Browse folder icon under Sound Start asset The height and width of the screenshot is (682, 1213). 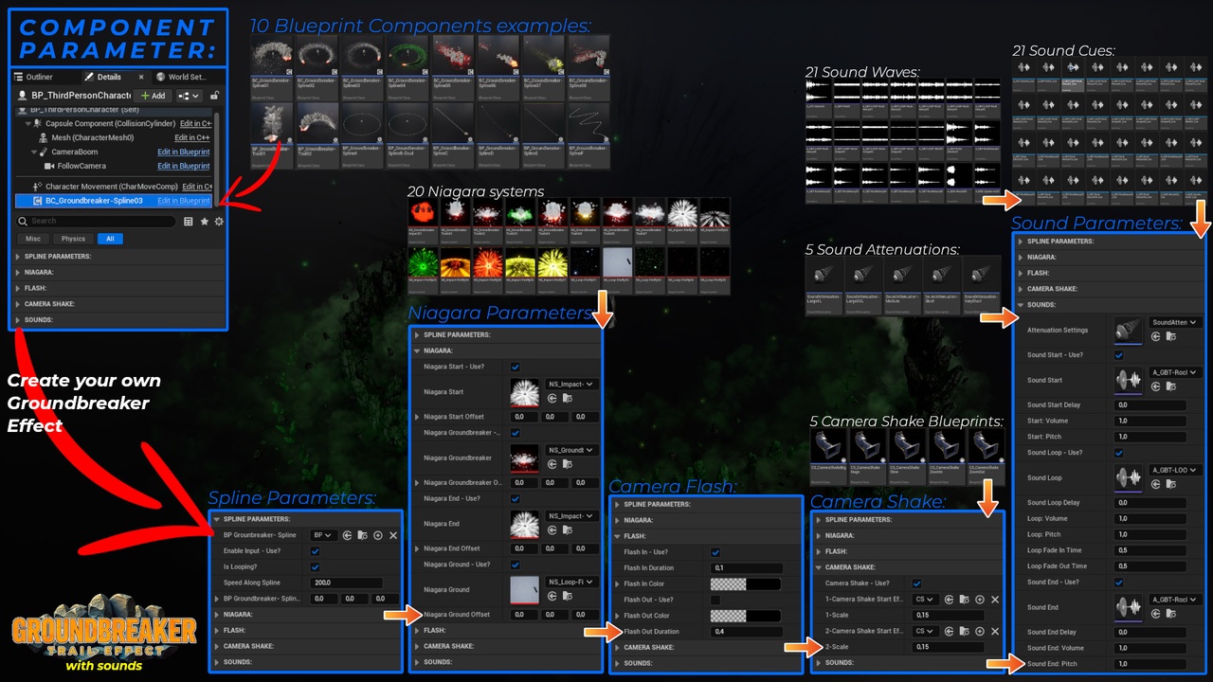(x=1171, y=386)
